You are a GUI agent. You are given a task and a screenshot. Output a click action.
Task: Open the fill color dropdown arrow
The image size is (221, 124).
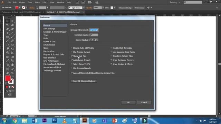[20, 8]
